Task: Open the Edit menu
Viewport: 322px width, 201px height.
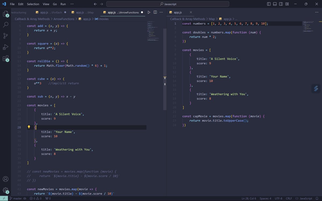Action: (x=21, y=4)
